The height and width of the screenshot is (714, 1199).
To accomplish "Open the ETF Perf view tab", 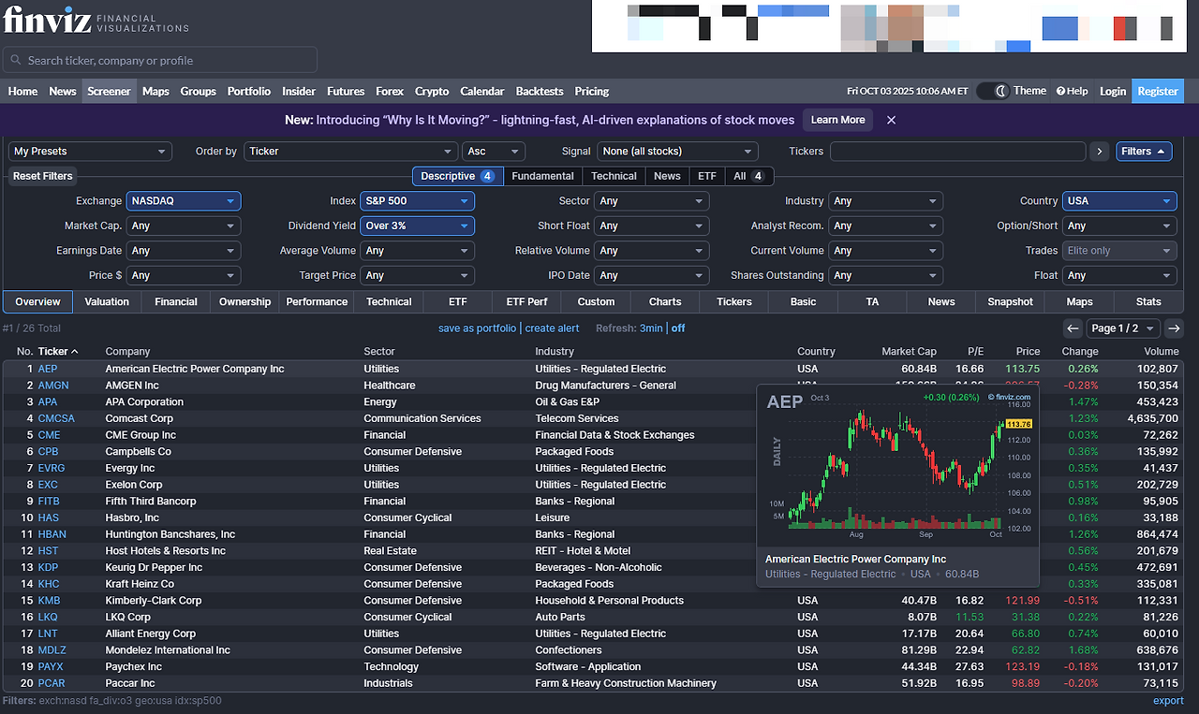I will pos(526,301).
